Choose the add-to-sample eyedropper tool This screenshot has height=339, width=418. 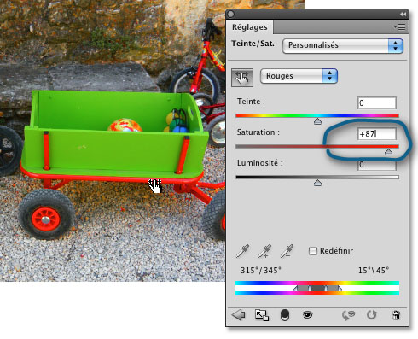264,251
